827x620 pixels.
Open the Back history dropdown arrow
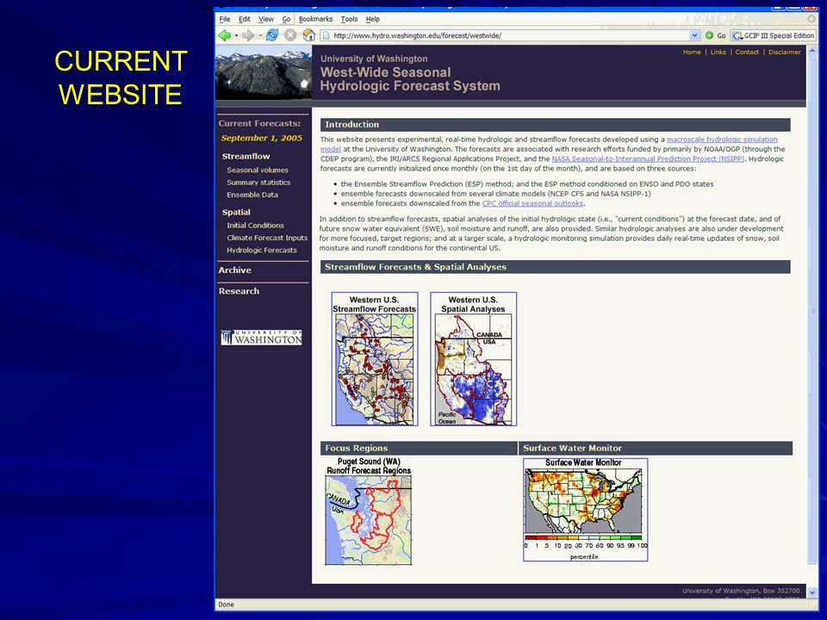tap(236, 36)
